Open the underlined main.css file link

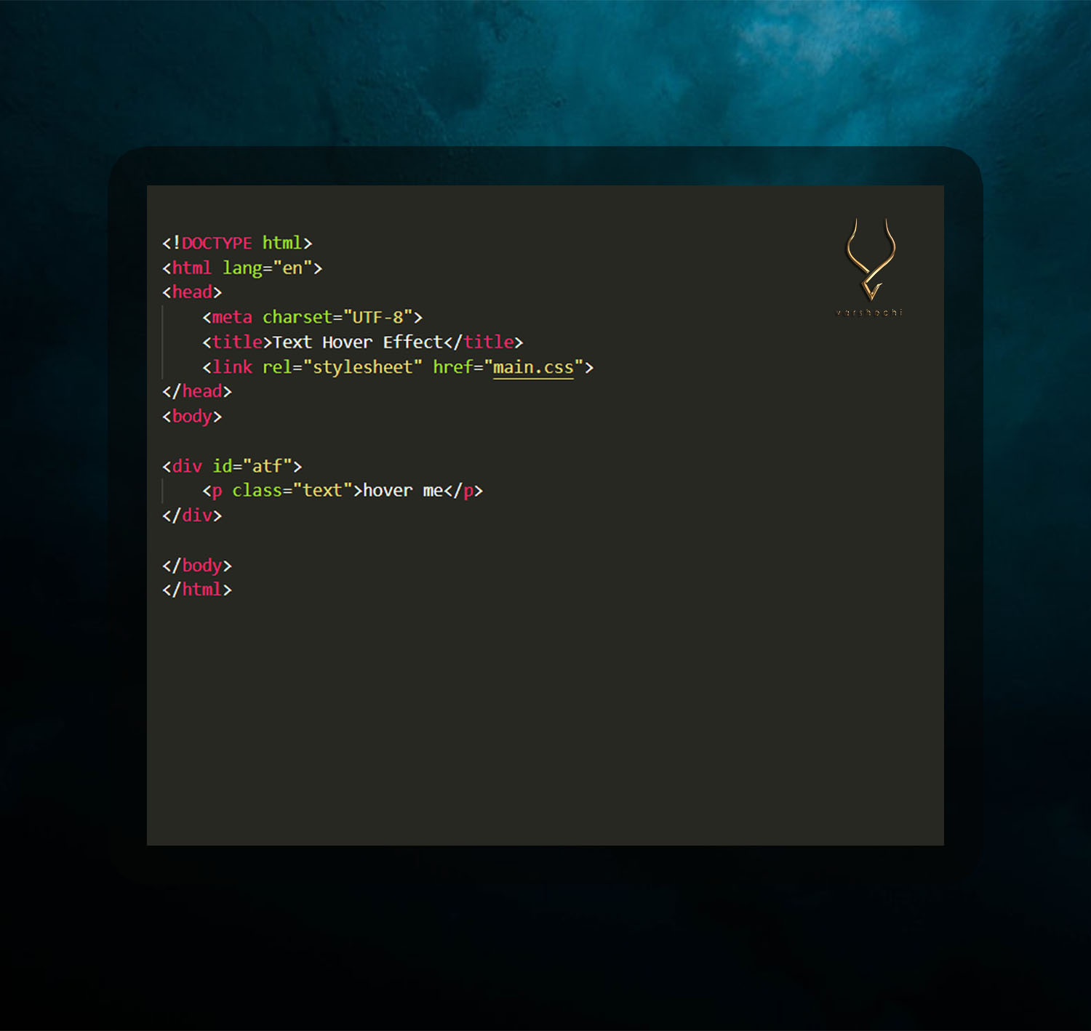(532, 367)
